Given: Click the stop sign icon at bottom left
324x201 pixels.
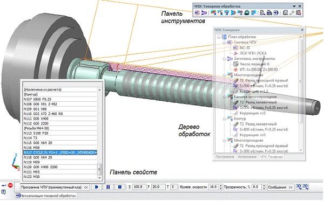Looking at the screenshot, I should pyautogui.click(x=10, y=185).
